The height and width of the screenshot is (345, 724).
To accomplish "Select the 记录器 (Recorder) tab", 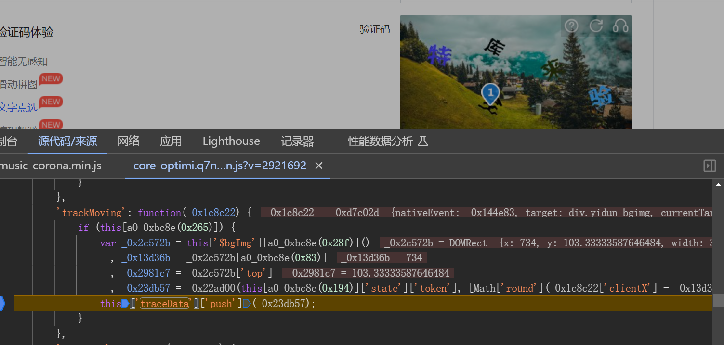I will click(x=297, y=141).
